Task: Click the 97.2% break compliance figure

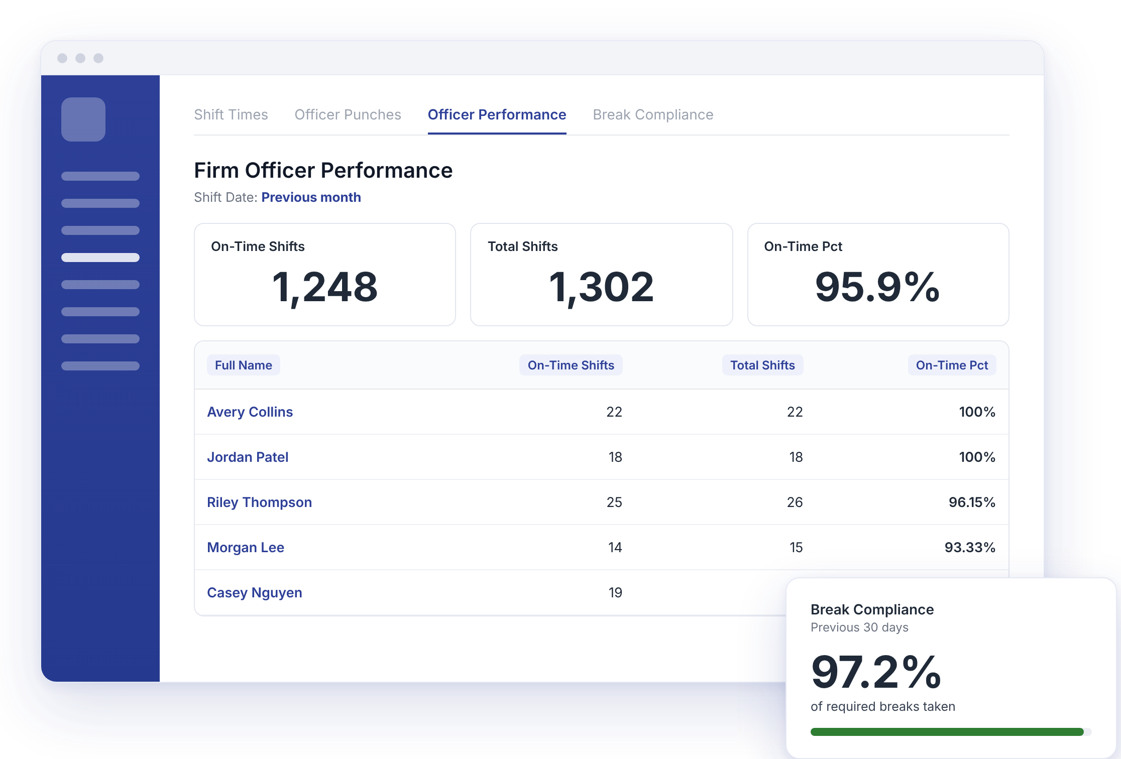Action: click(876, 672)
